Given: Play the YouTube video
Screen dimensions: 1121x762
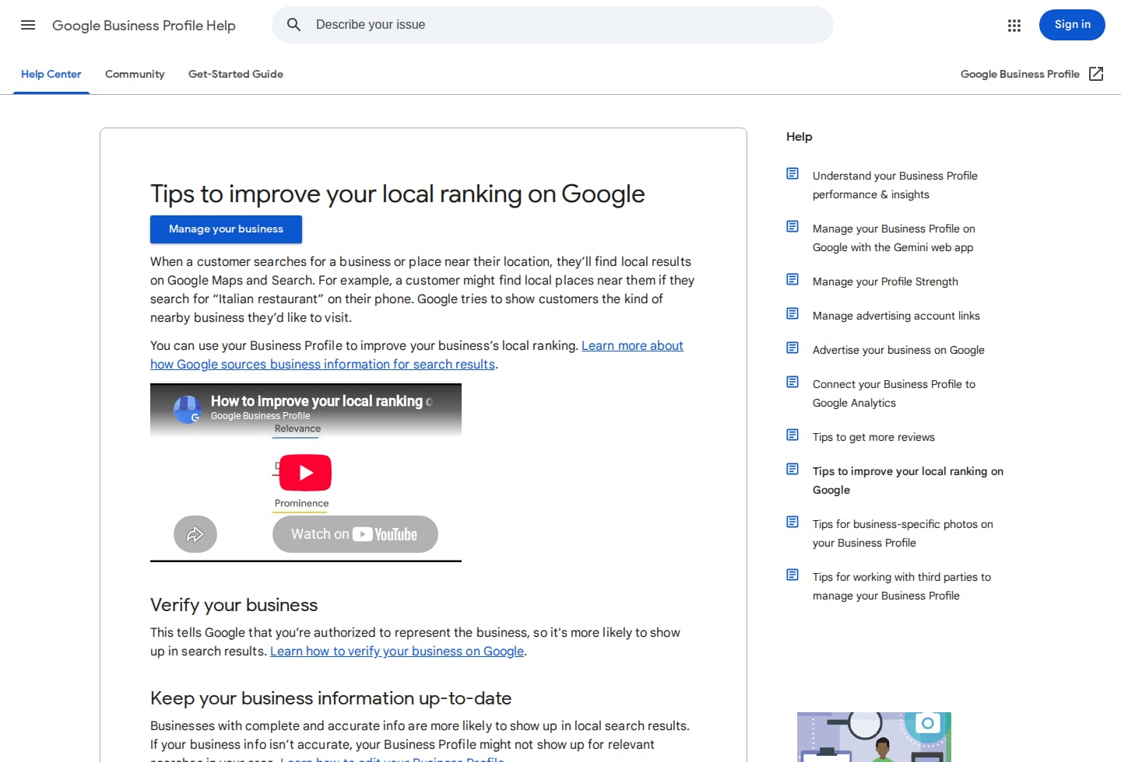Looking at the screenshot, I should (305, 473).
